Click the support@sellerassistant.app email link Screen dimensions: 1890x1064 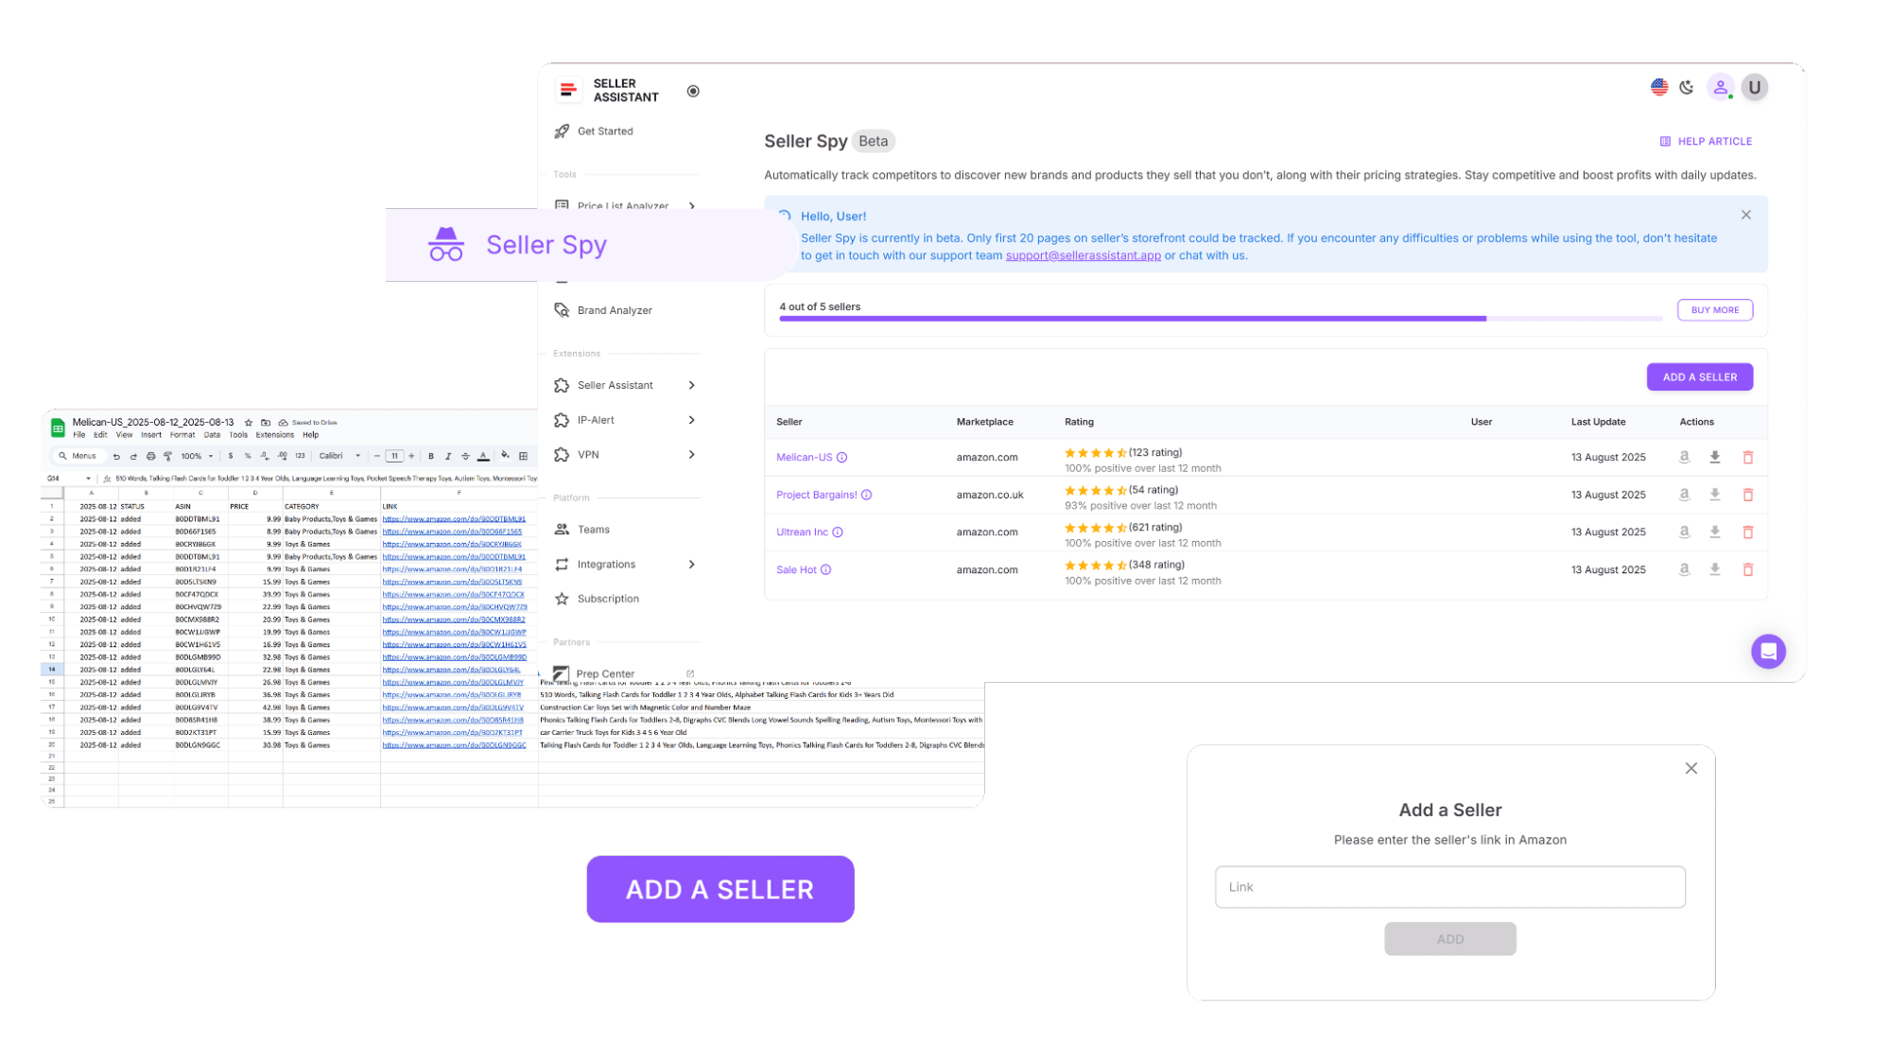[x=1083, y=255]
